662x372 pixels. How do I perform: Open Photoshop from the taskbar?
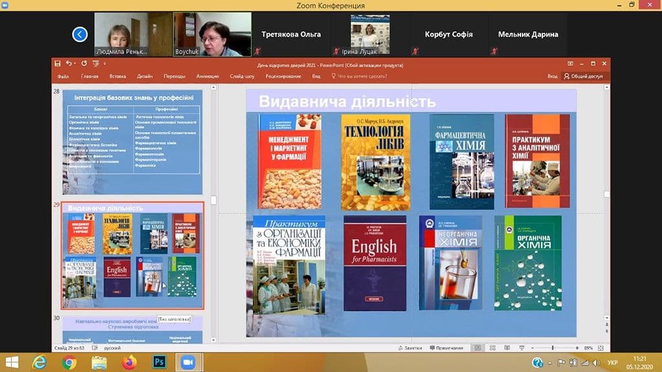click(159, 362)
